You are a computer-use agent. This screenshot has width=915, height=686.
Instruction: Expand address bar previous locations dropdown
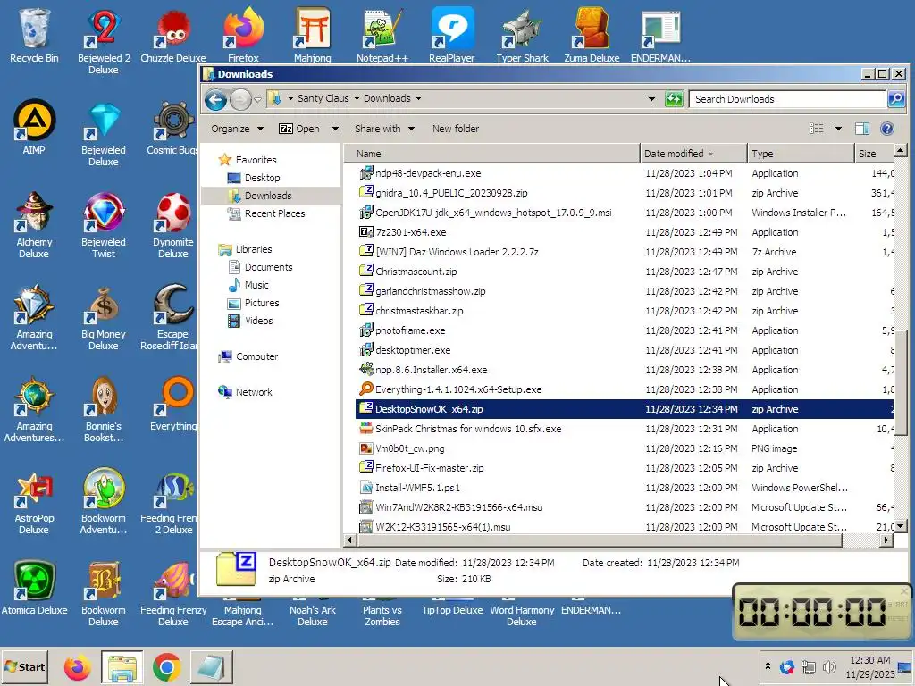(651, 99)
